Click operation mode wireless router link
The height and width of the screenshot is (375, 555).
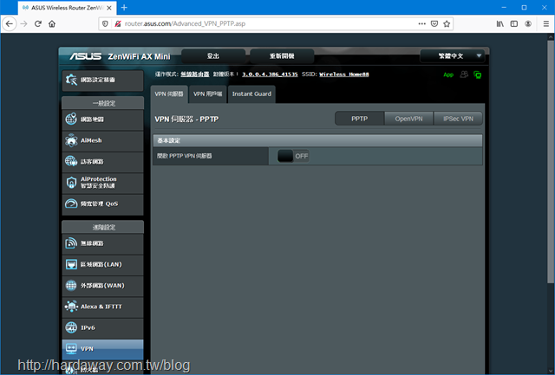[194, 74]
